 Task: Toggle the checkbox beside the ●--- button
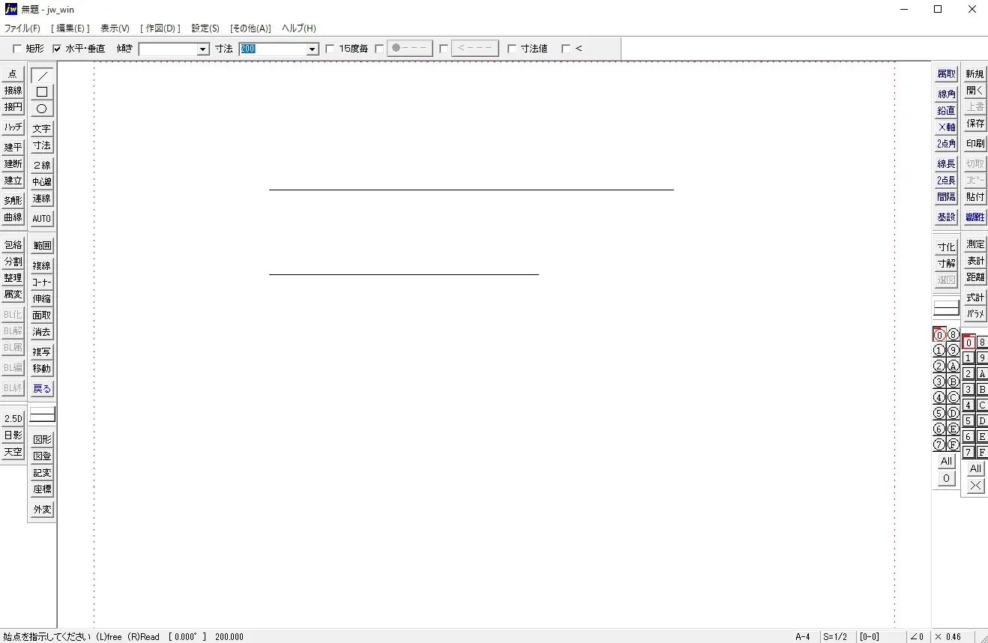pos(379,49)
